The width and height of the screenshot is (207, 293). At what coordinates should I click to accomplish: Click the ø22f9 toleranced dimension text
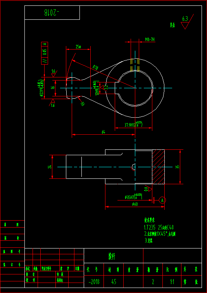41,88
